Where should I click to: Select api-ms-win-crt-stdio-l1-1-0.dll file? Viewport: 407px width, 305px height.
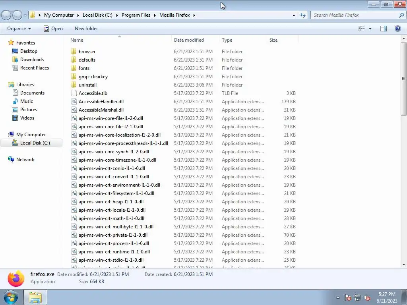pos(111,260)
